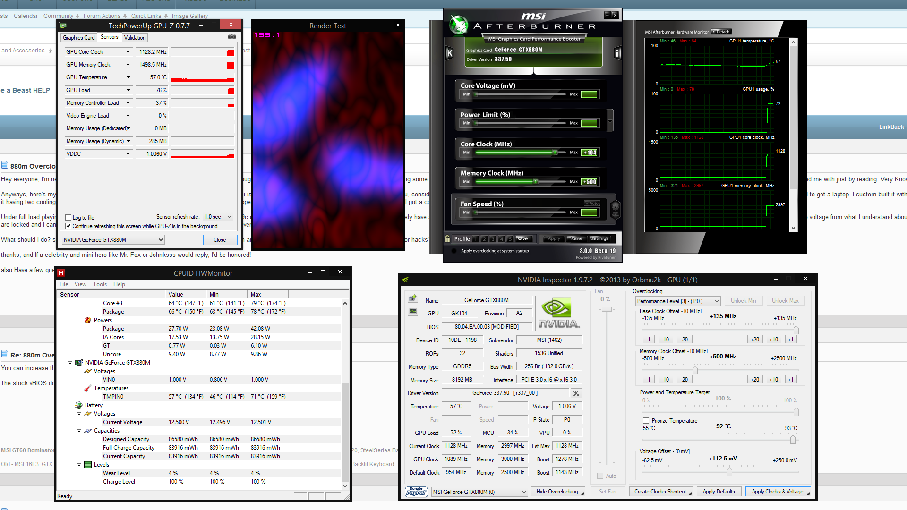
Task: Open the Sensor refresh rate dropdown
Action: click(218, 217)
